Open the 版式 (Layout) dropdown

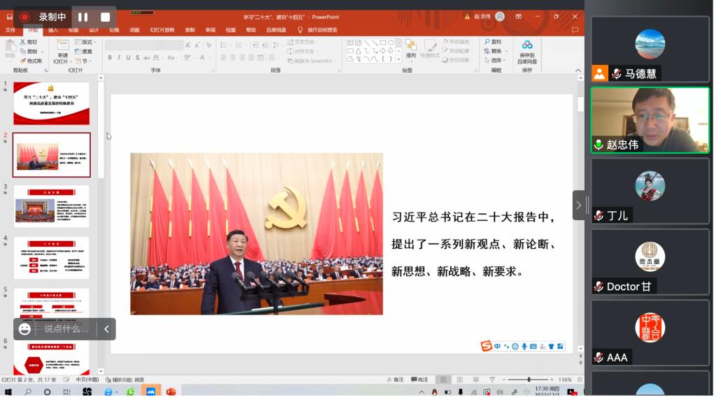(x=85, y=42)
